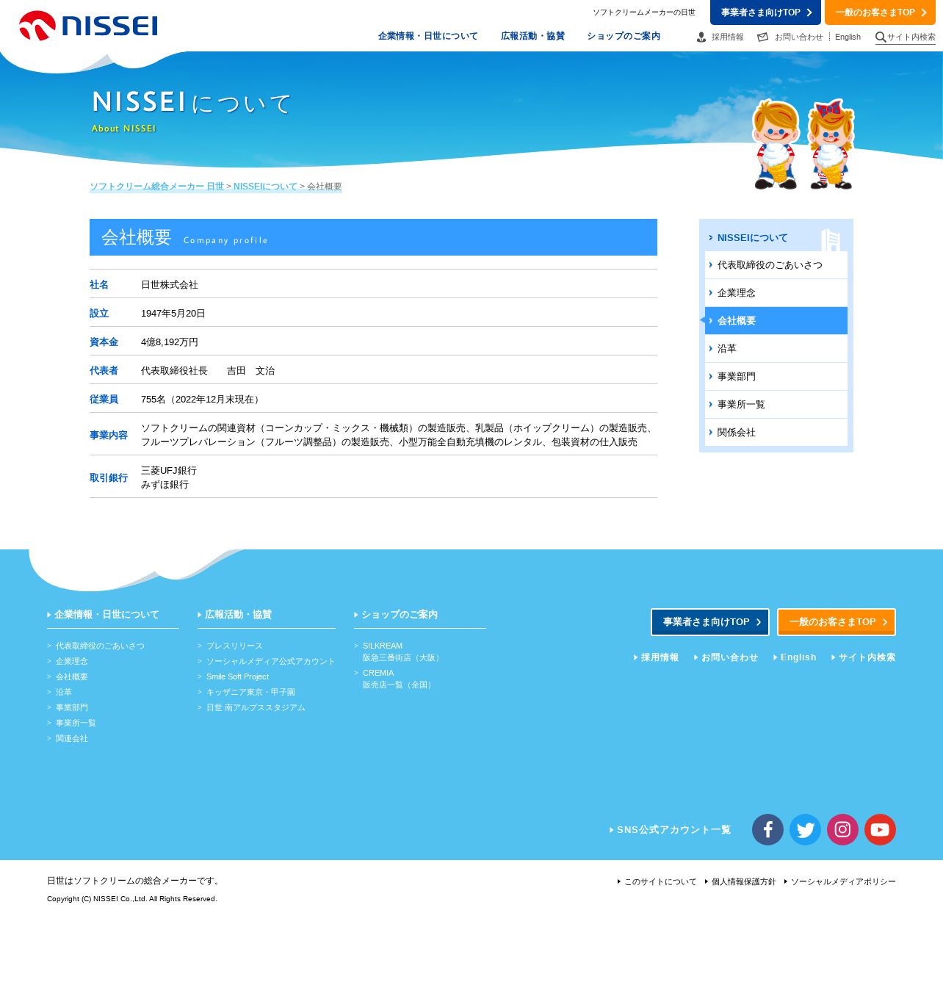Select 沿革 in the sidebar
943x1007 pixels.
(x=776, y=349)
